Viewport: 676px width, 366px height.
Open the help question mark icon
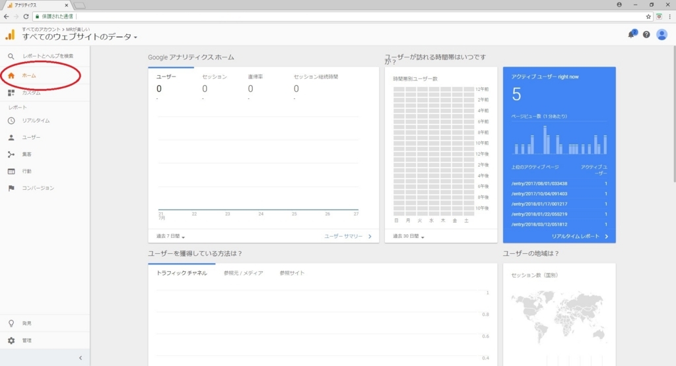point(646,34)
